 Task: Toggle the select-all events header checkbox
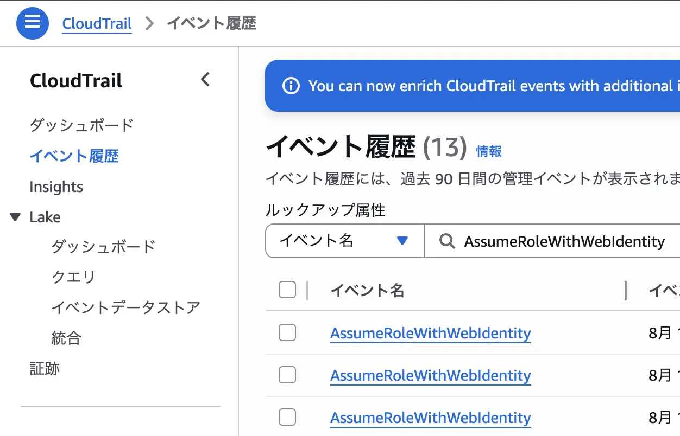pos(287,290)
